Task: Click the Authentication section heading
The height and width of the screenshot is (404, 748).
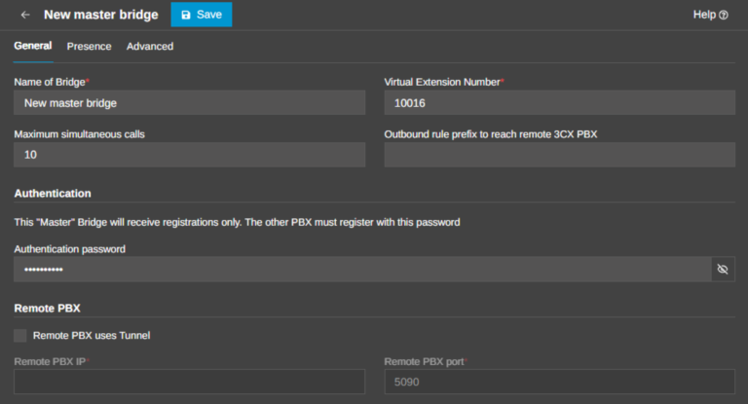Action: [x=53, y=193]
